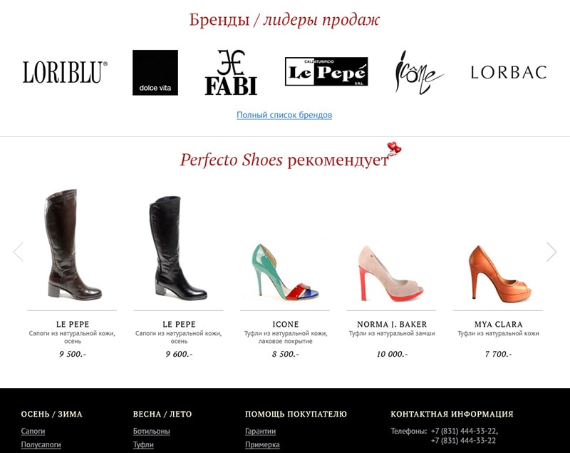Click the Сапоги footer link
This screenshot has height=453, width=570.
tap(33, 431)
